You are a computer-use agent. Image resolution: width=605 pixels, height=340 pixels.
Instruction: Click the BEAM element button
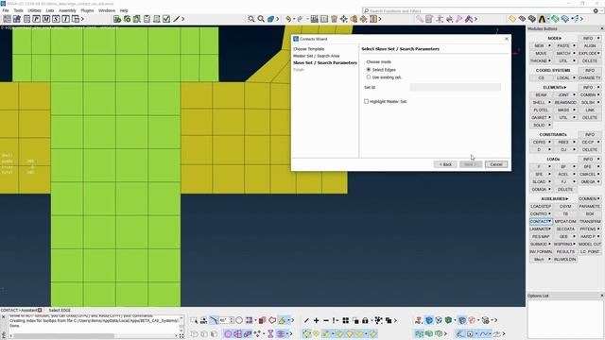(x=541, y=94)
